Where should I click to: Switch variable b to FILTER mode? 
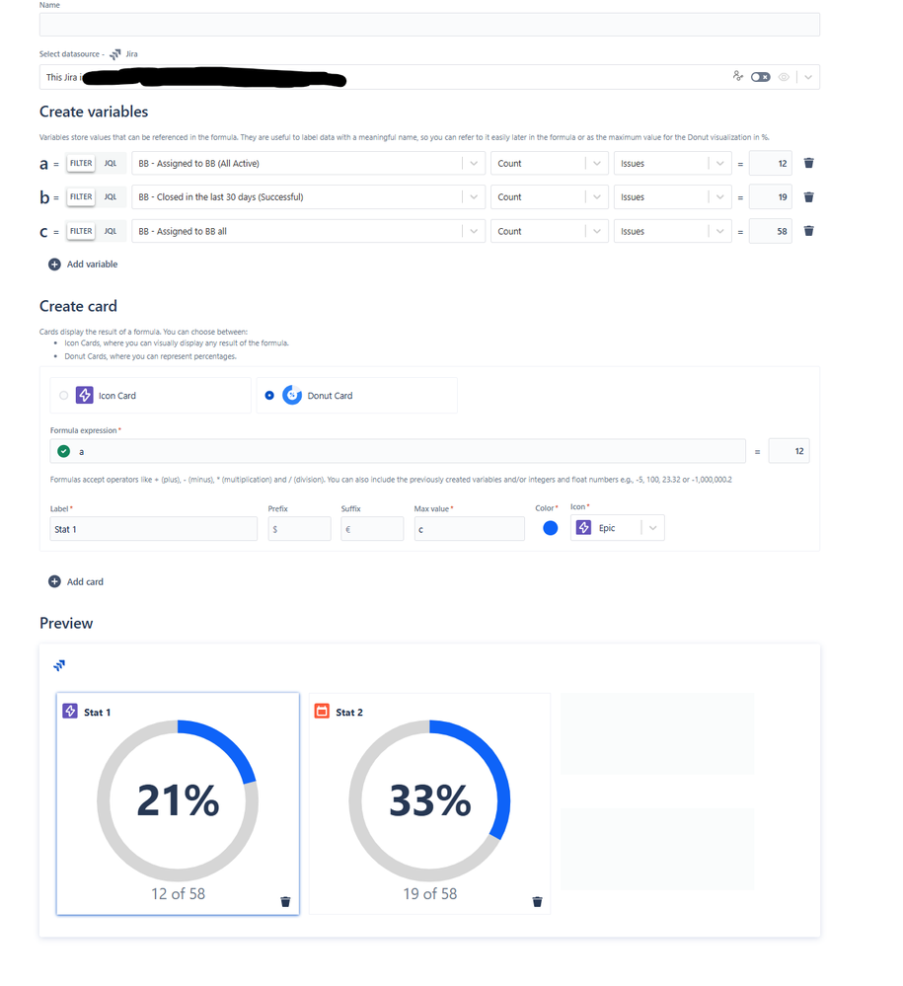(x=81, y=196)
